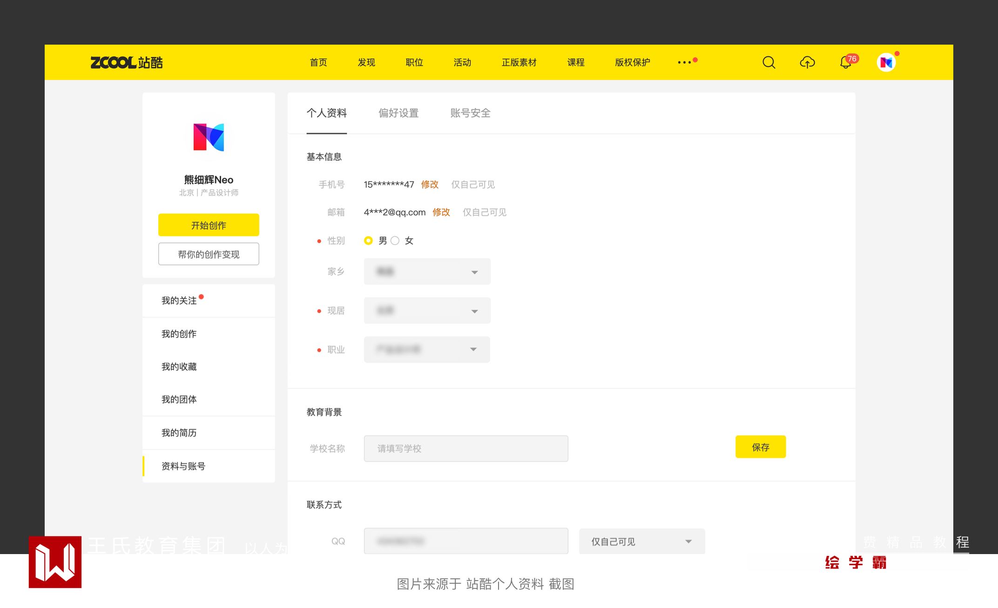Screen dimensions: 998x608
Task: Open the notification bell icon
Action: [845, 62]
